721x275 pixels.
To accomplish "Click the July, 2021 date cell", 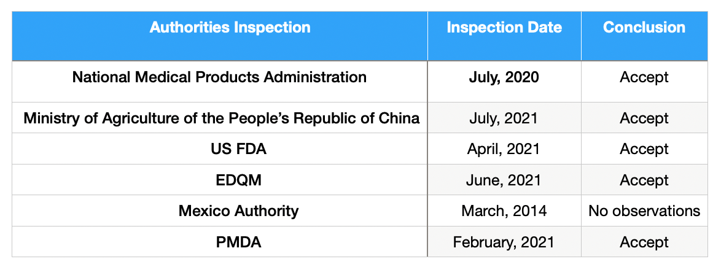I will tap(504, 118).
